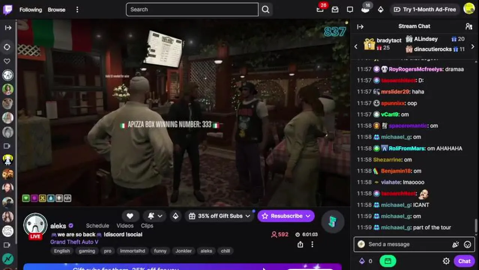
Task: Open Resubscribe dropdown button
Action: (x=286, y=216)
